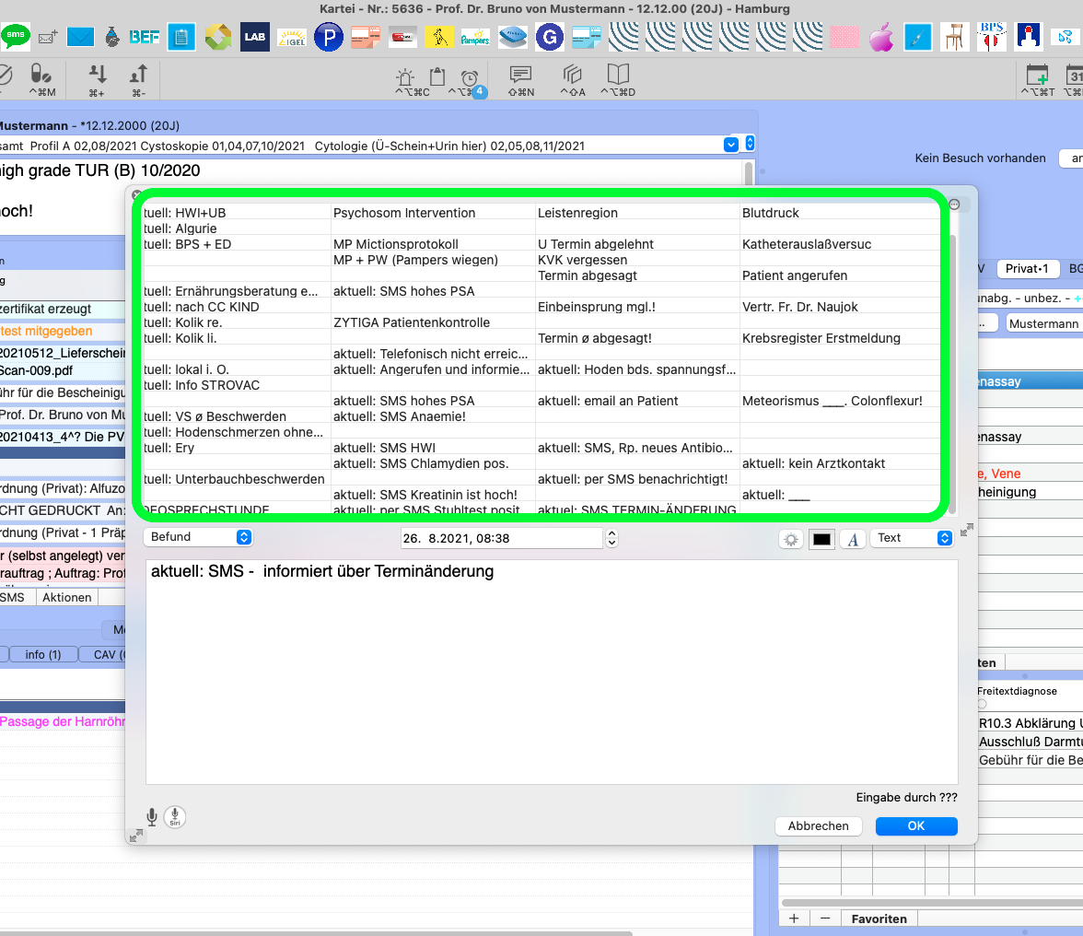Open the gear settings button in dialog

(792, 539)
